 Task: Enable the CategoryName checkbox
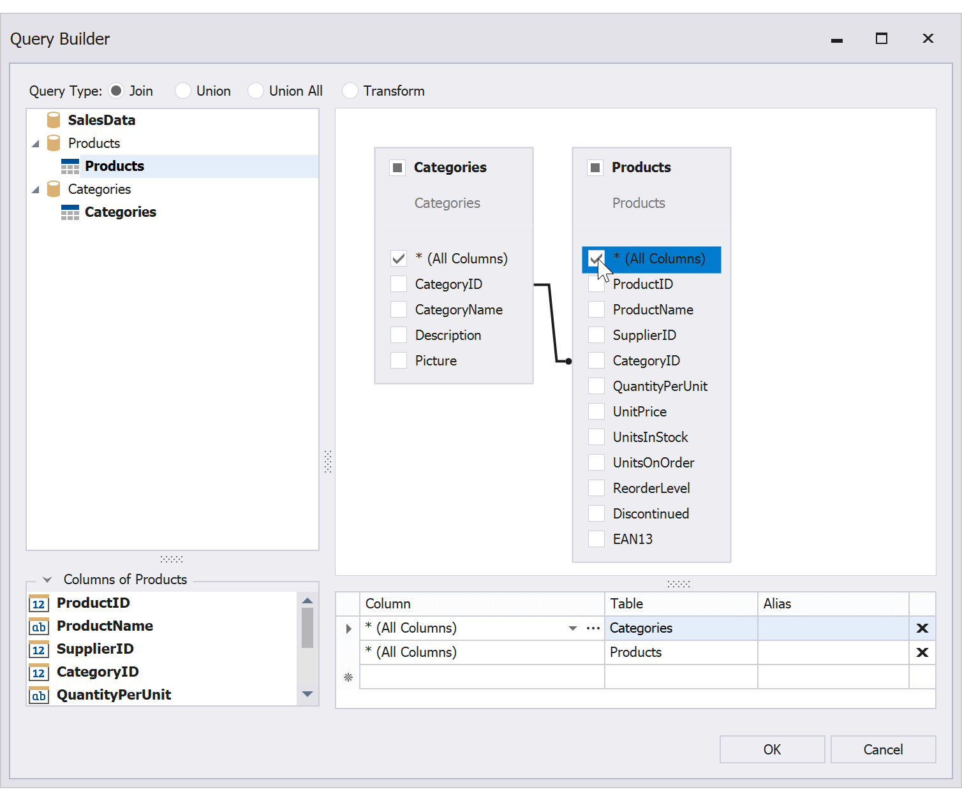(398, 309)
